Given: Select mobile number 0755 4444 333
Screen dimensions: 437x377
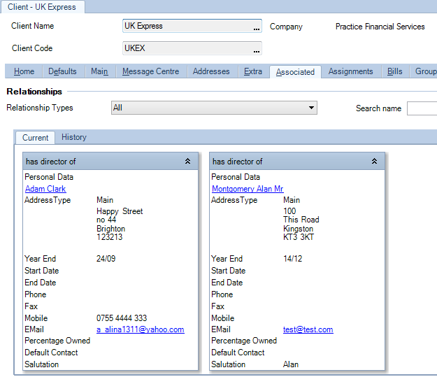Looking at the screenshot, I should (x=122, y=318).
